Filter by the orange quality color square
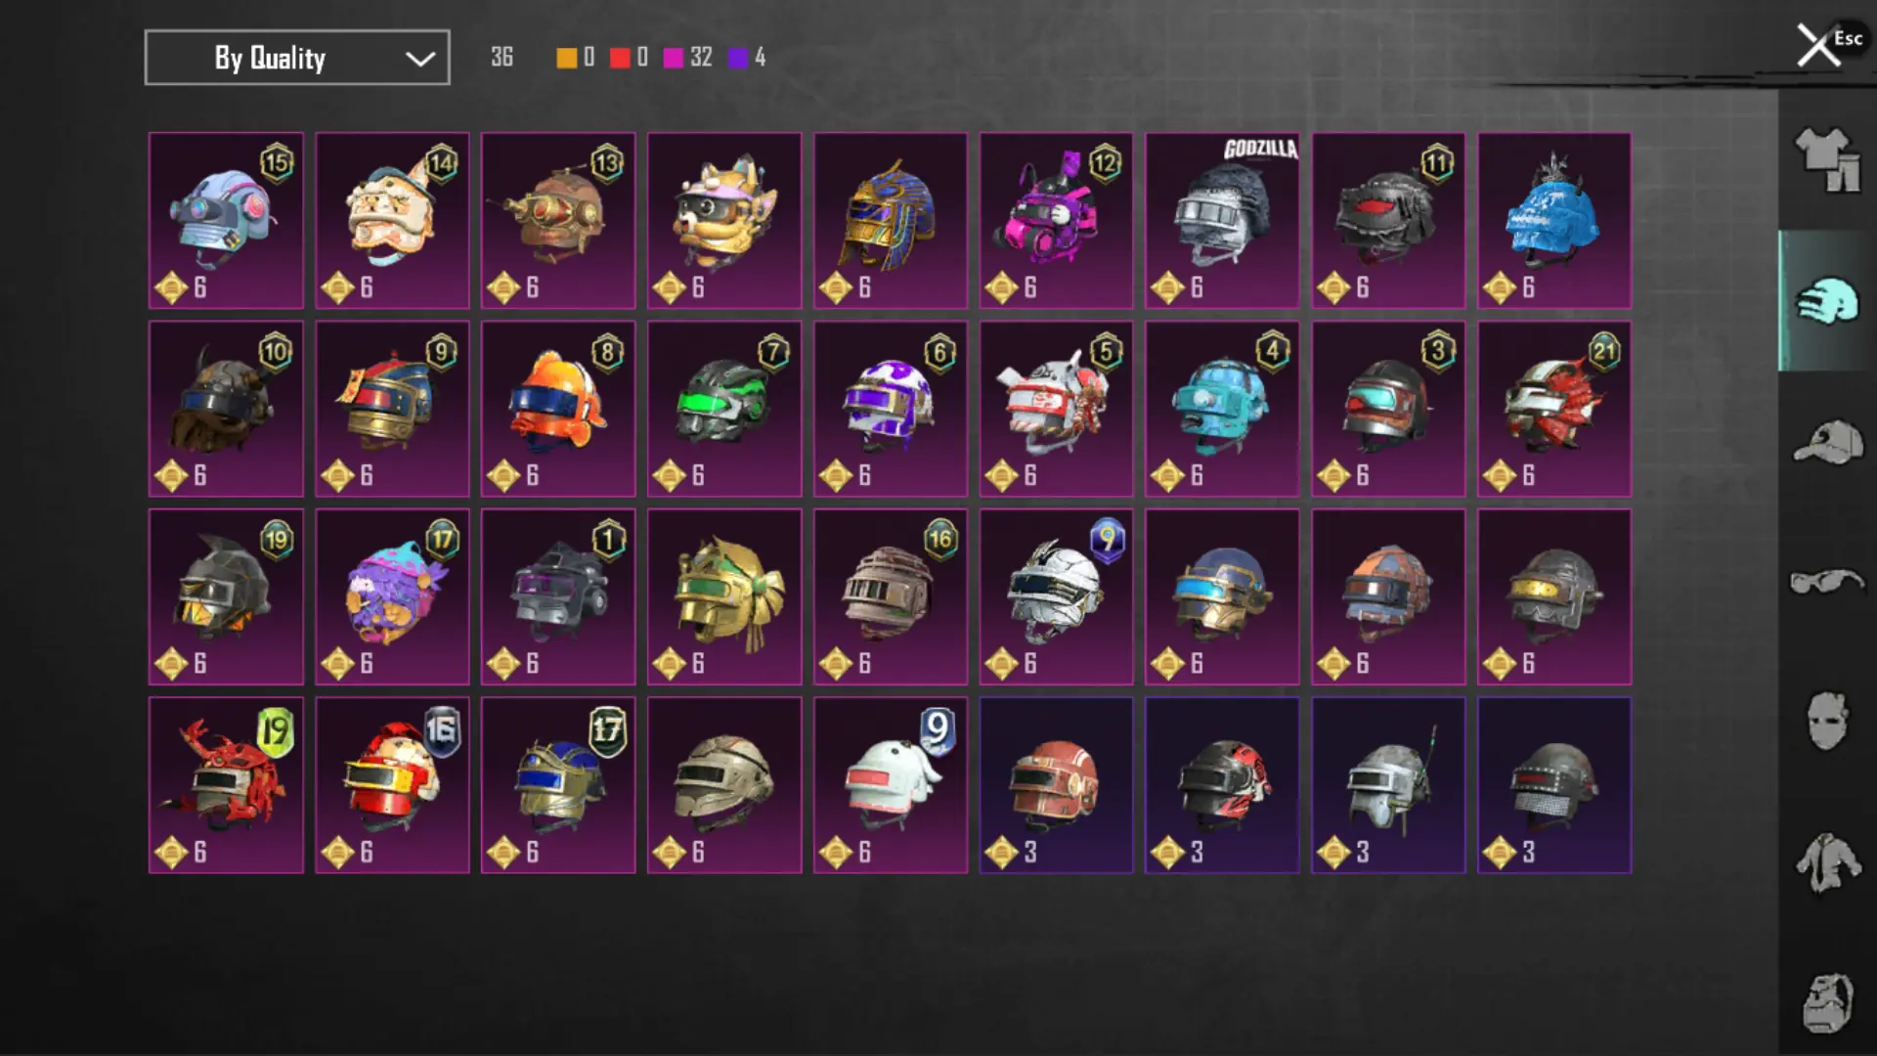Viewport: 1877px width, 1056px height. point(566,58)
